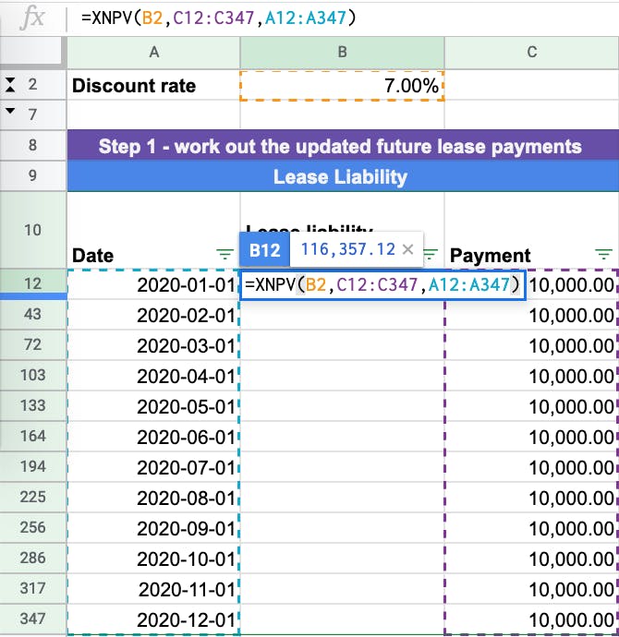
Task: Click the fx formula icon
Action: pyautogui.click(x=32, y=18)
